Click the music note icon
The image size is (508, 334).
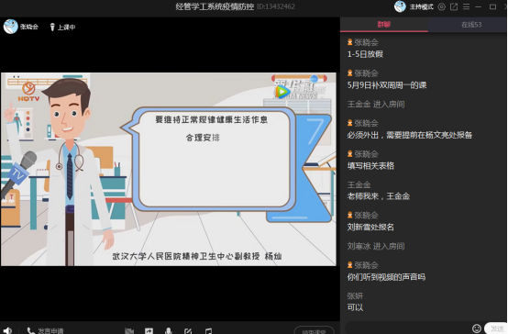[x=209, y=330]
